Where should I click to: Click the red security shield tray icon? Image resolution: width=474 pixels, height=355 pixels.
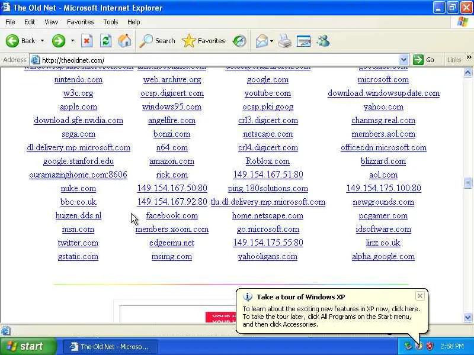pyautogui.click(x=430, y=346)
